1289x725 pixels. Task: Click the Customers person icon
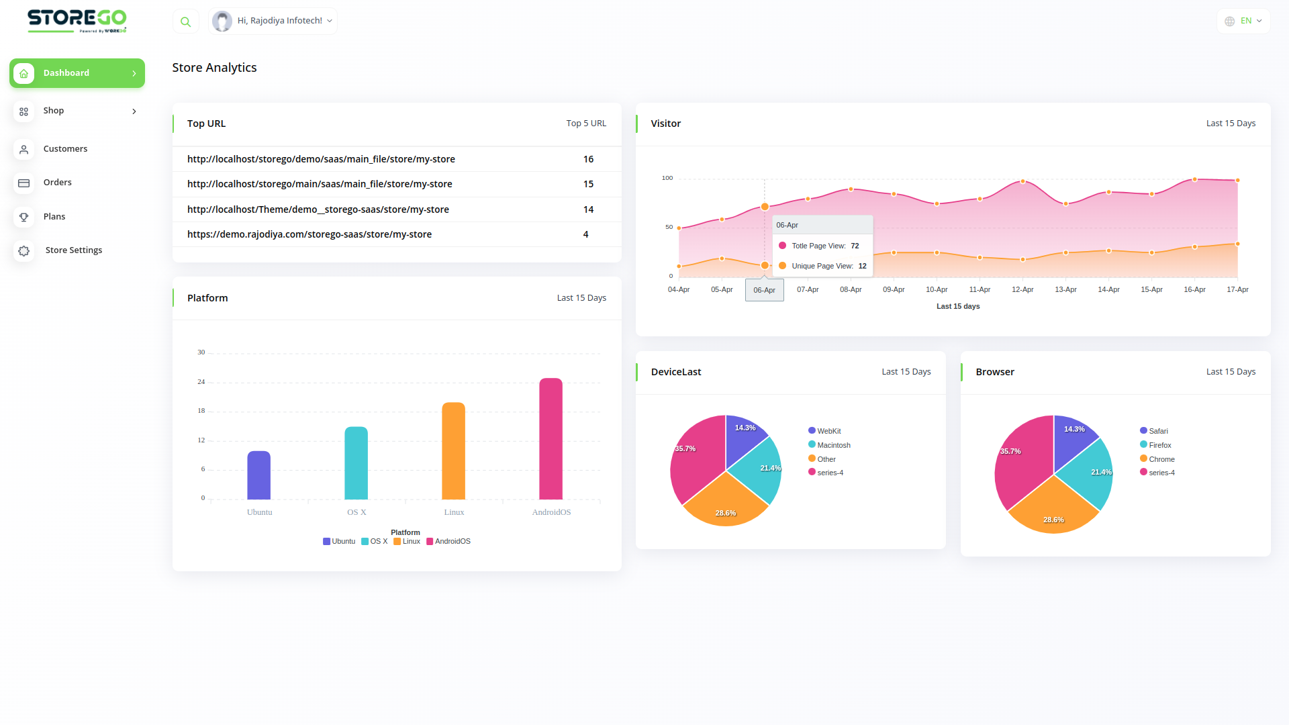click(24, 149)
